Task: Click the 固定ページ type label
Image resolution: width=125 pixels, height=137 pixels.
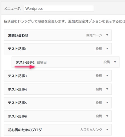Action: pyautogui.click(x=94, y=35)
